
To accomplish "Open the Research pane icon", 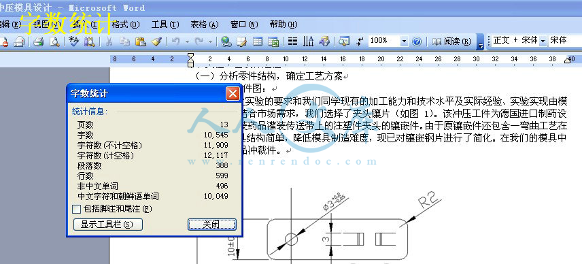I will (x=89, y=42).
